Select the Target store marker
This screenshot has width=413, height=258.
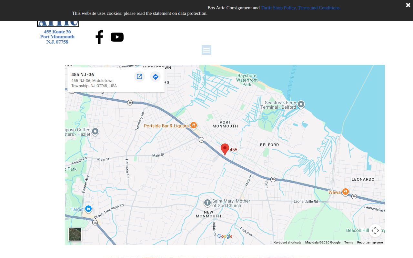[x=88, y=209]
